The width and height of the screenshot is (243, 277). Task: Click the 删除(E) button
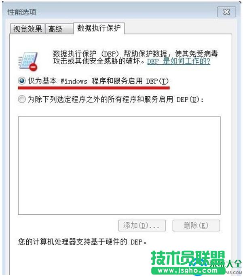pyautogui.click(x=196, y=225)
